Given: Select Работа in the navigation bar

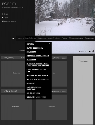Looking at the screenshot, I should 64,38.
